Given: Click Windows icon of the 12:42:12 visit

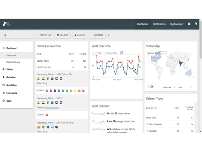Looking at the screenshot, I should (52, 103).
